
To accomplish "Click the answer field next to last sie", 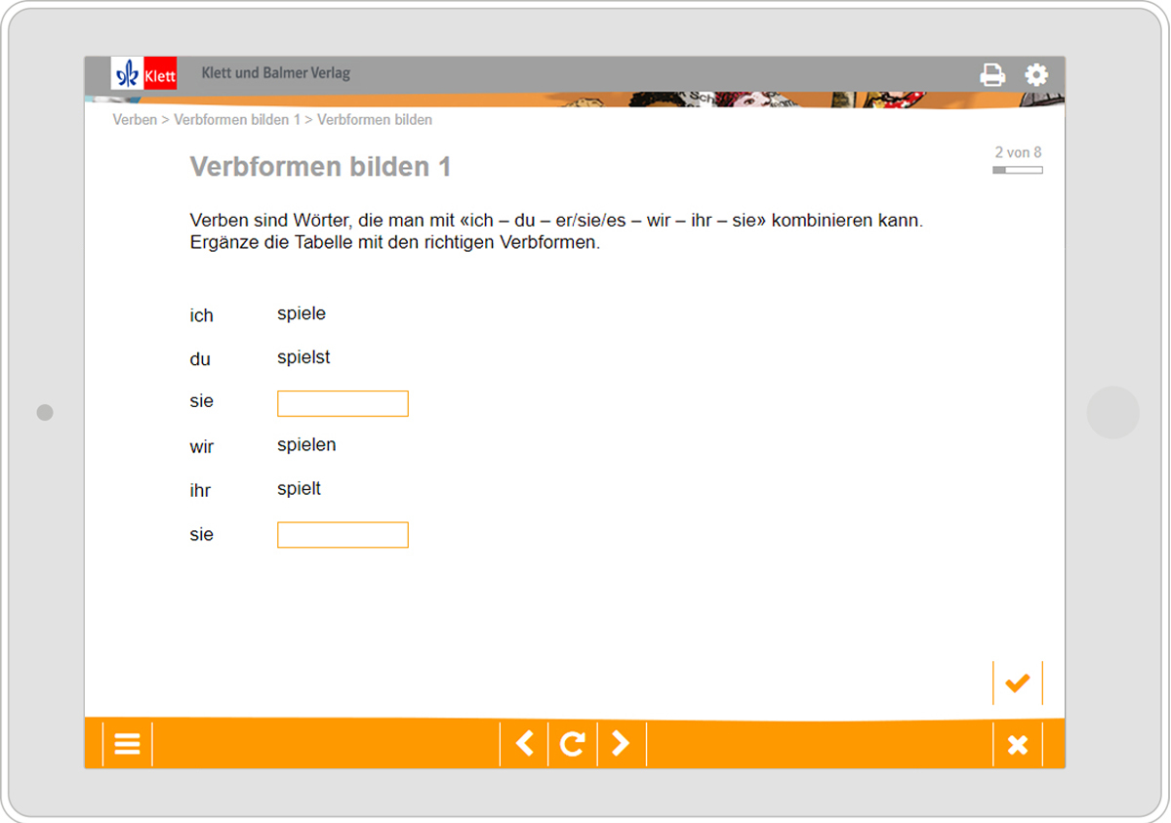I will (x=343, y=534).
